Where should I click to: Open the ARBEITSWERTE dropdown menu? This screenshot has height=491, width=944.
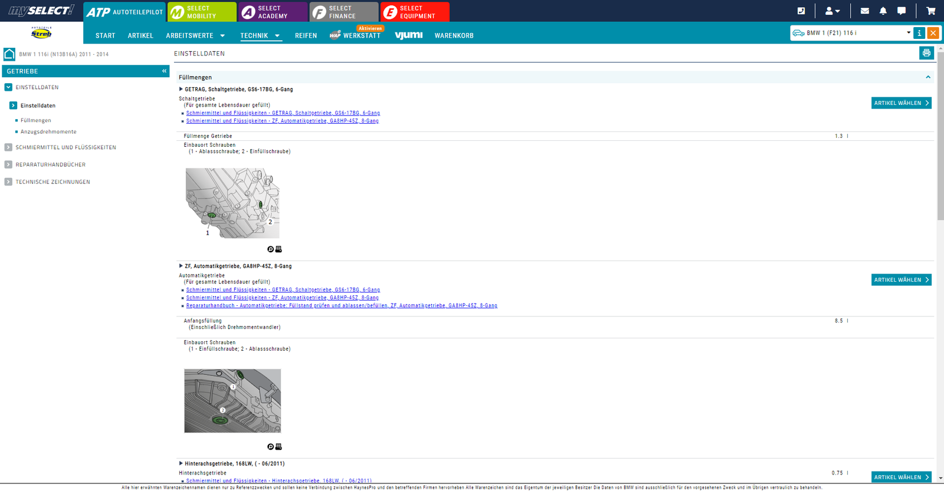pyautogui.click(x=195, y=36)
